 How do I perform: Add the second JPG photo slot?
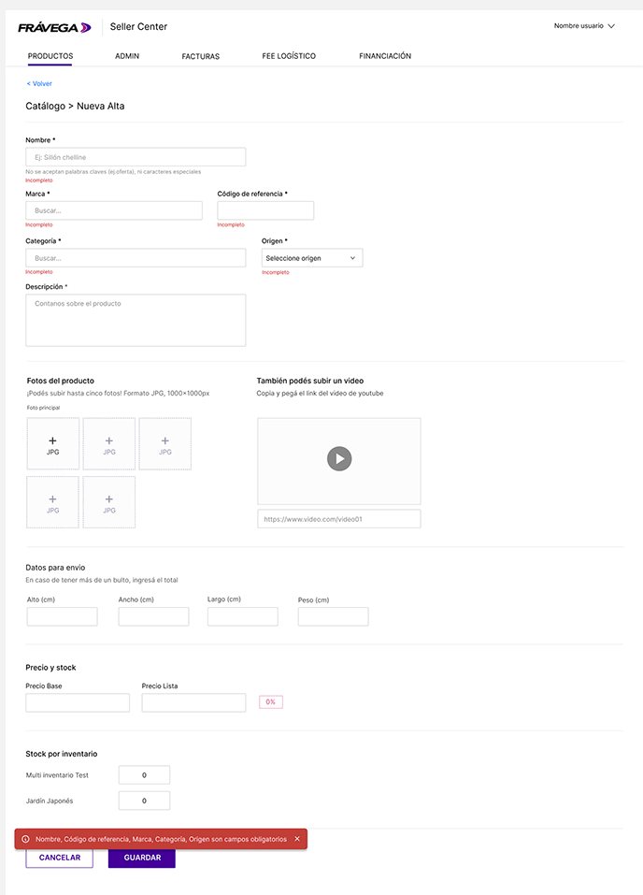tap(109, 443)
